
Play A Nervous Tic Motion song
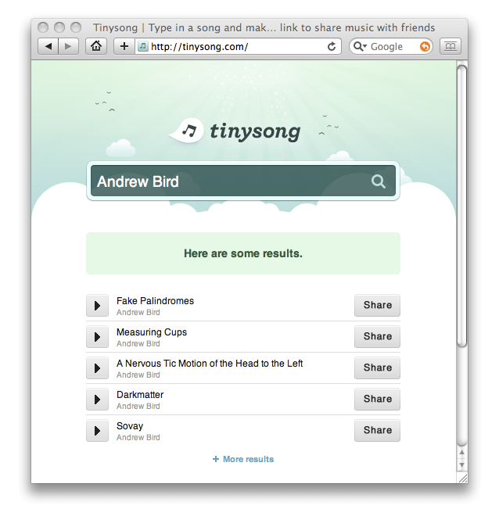(97, 368)
